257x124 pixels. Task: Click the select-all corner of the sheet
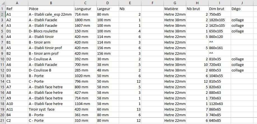click(x=3, y=3)
